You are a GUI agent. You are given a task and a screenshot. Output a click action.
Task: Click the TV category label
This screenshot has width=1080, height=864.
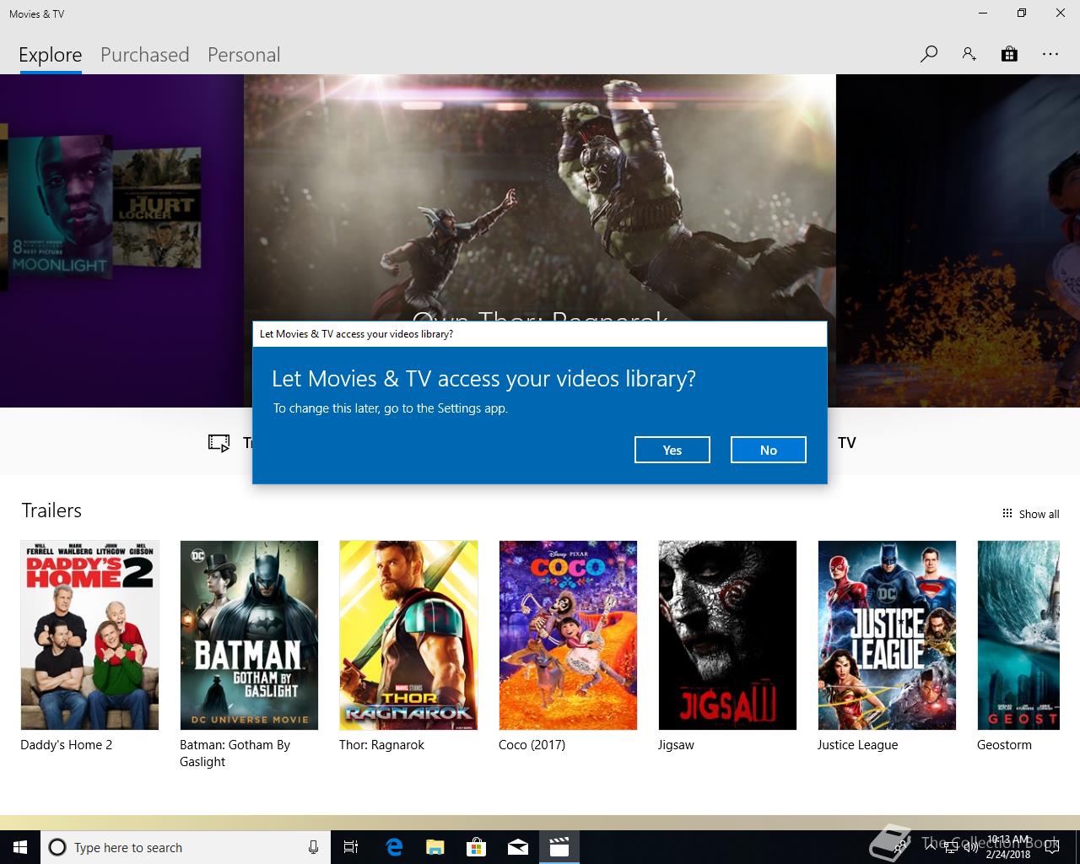(x=847, y=443)
